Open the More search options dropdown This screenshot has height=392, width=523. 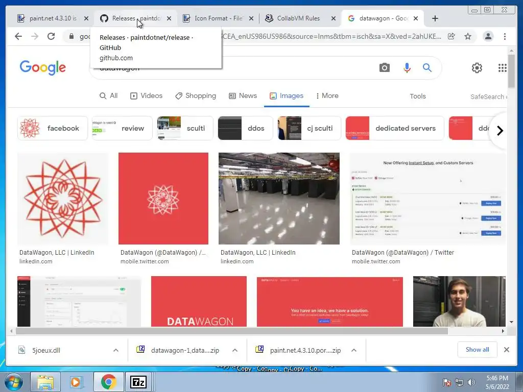point(327,95)
